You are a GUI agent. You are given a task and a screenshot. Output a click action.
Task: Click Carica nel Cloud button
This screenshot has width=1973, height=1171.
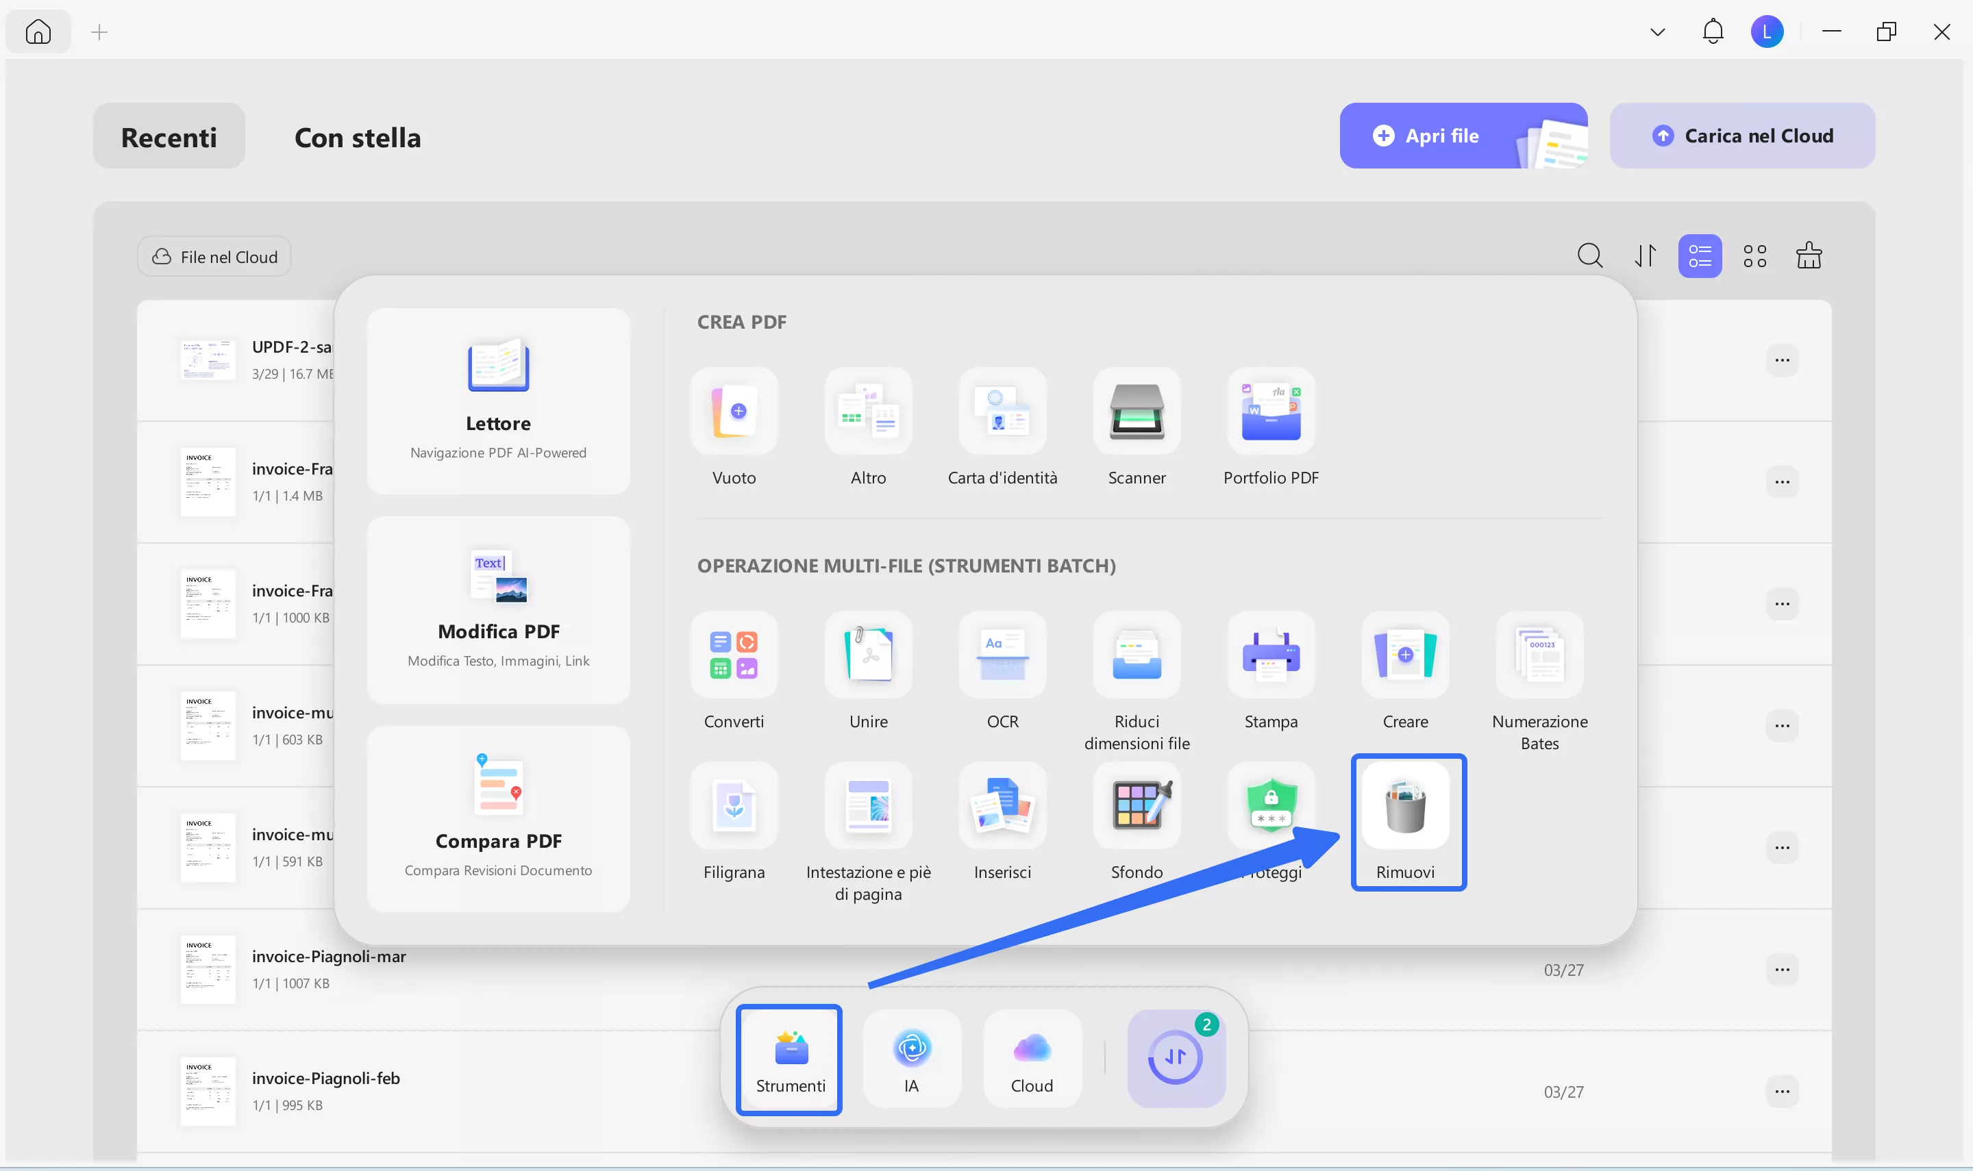coord(1741,136)
